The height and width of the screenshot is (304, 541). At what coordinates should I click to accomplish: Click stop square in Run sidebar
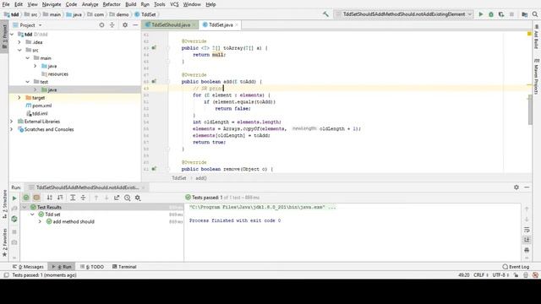(14, 231)
